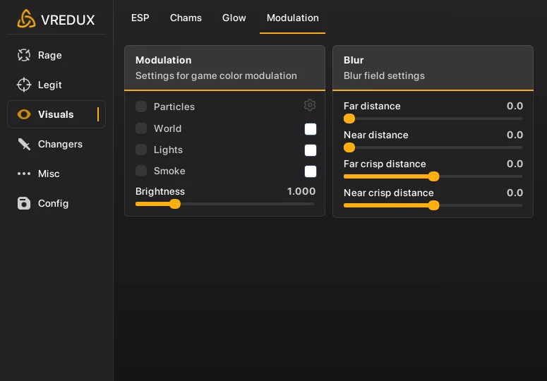
Task: Enable the Lights checkbox
Action: click(x=141, y=150)
